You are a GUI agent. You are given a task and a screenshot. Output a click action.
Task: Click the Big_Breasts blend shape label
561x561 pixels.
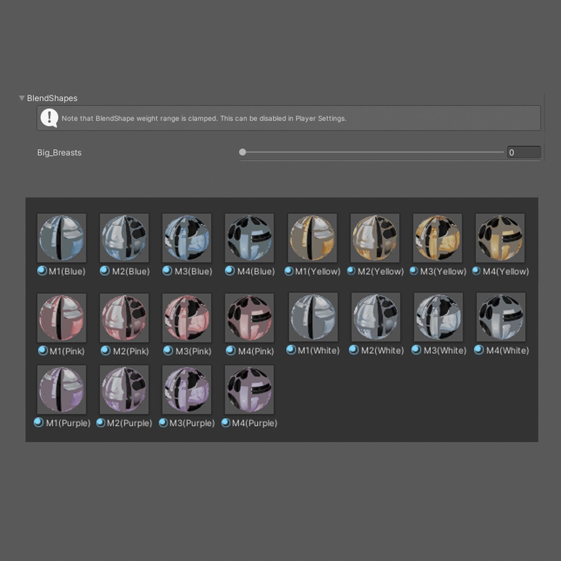coord(59,153)
